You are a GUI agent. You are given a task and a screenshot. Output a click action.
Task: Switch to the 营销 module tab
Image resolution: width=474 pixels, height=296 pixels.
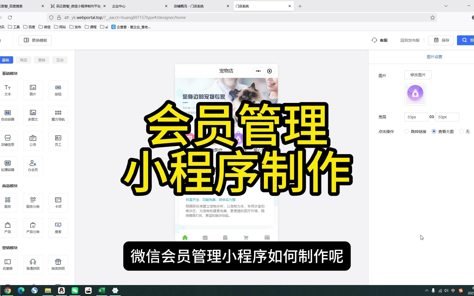click(42, 60)
